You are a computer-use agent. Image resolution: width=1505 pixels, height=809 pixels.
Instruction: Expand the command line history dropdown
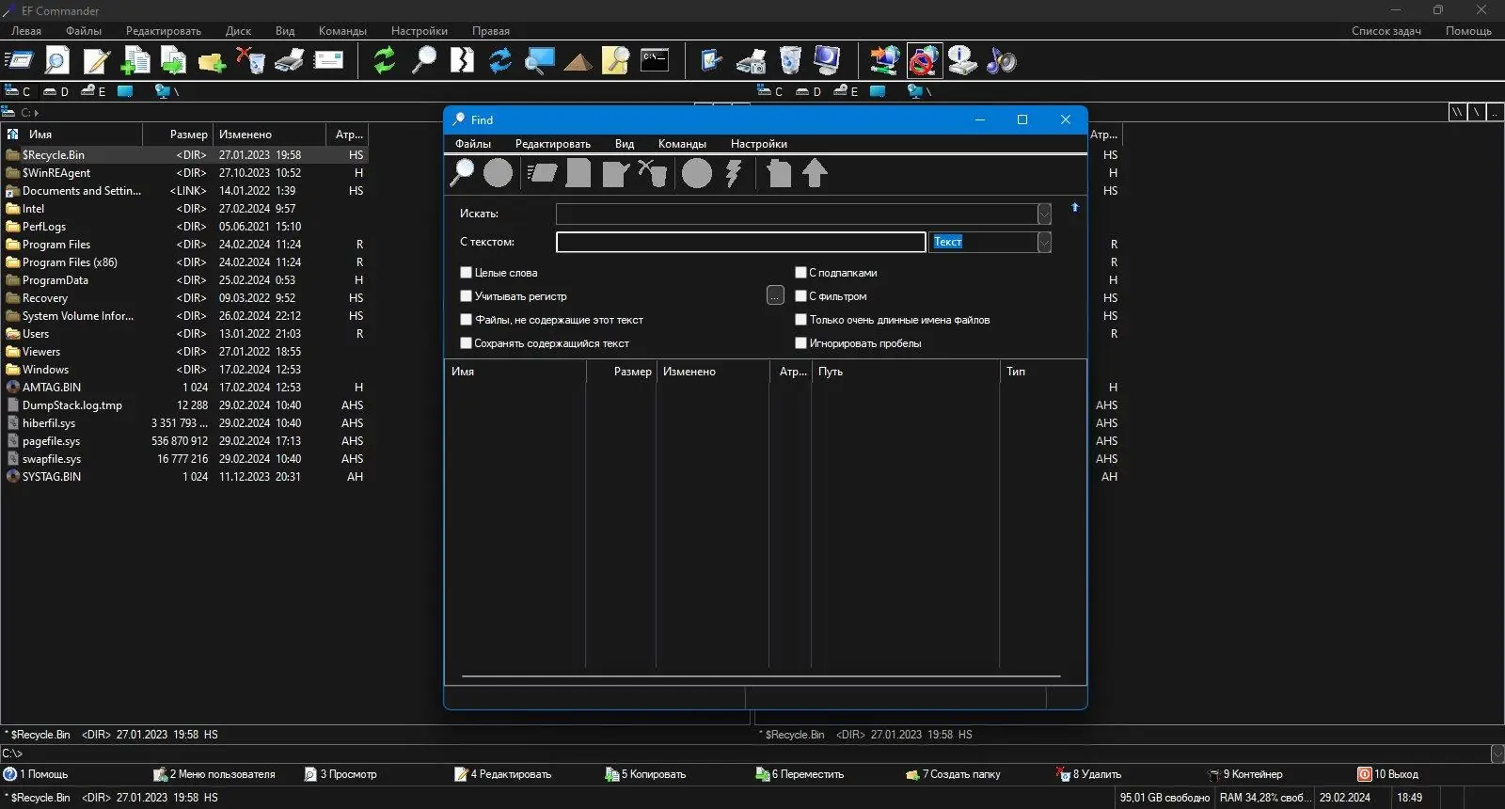1497,753
